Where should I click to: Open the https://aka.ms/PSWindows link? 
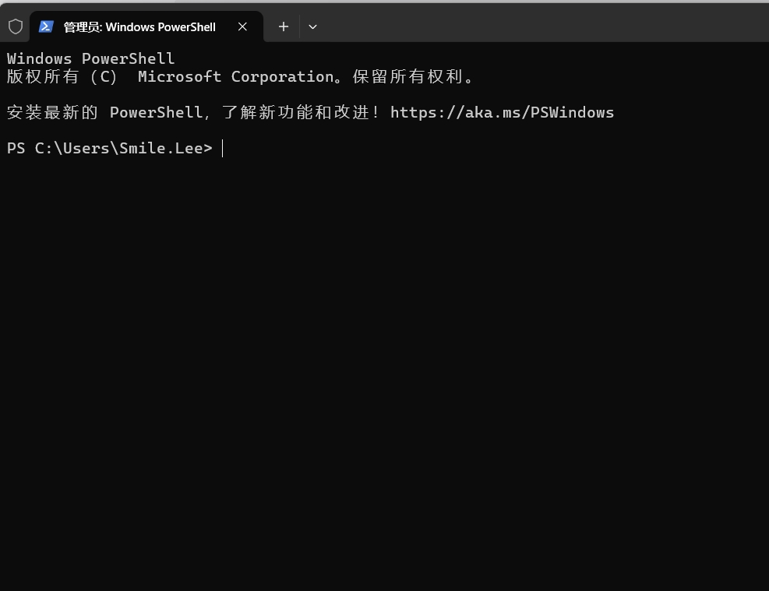pos(502,113)
